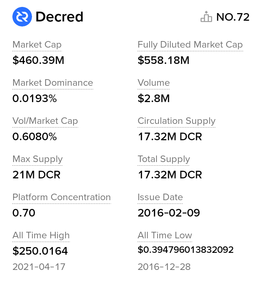The width and height of the screenshot is (262, 295).
Task: Select the All Time High label
Action: coord(41,235)
